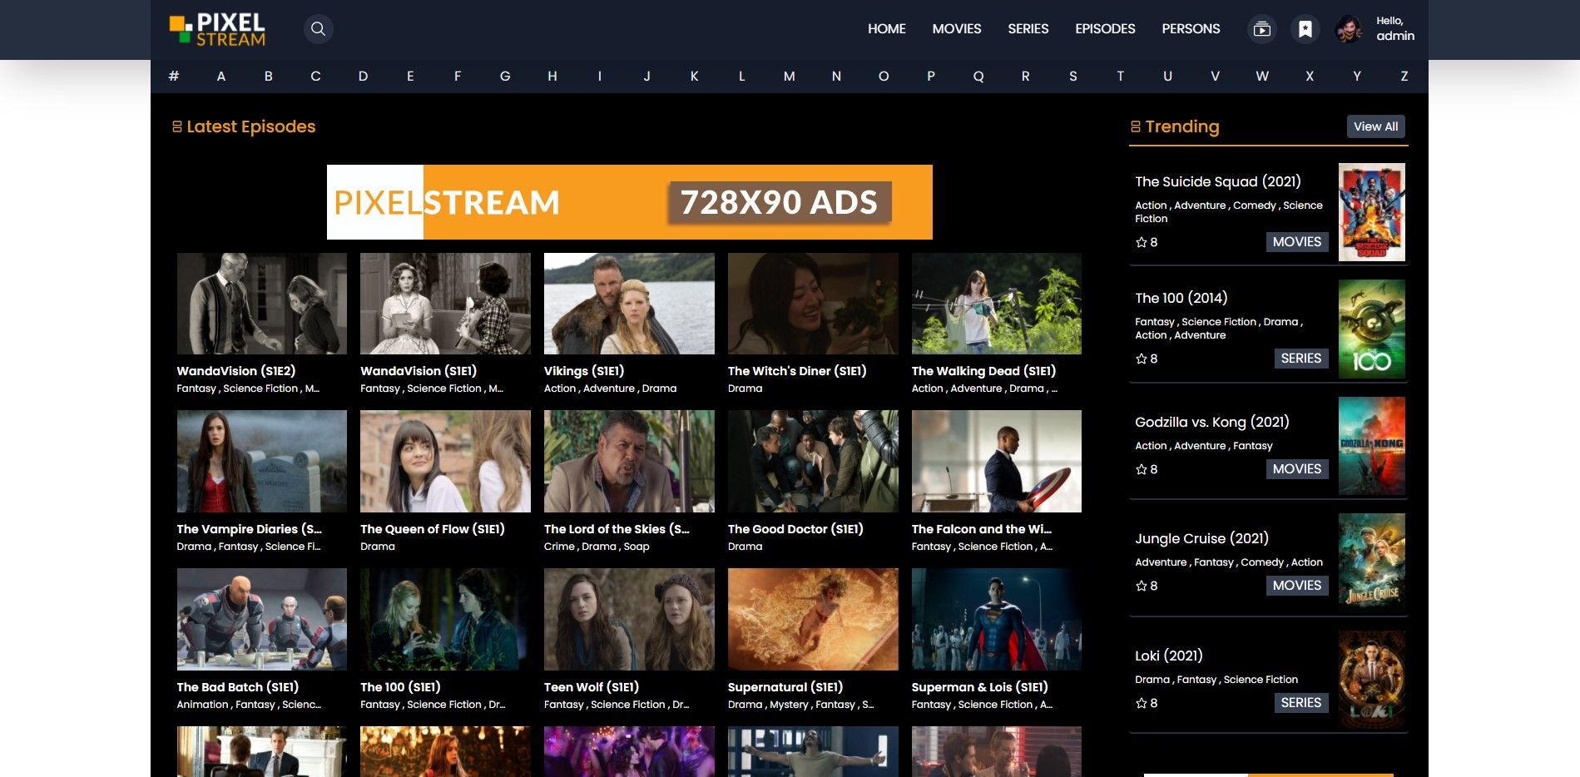Filter titles by letter W
Screen dimensions: 1580x777
(x=1262, y=76)
